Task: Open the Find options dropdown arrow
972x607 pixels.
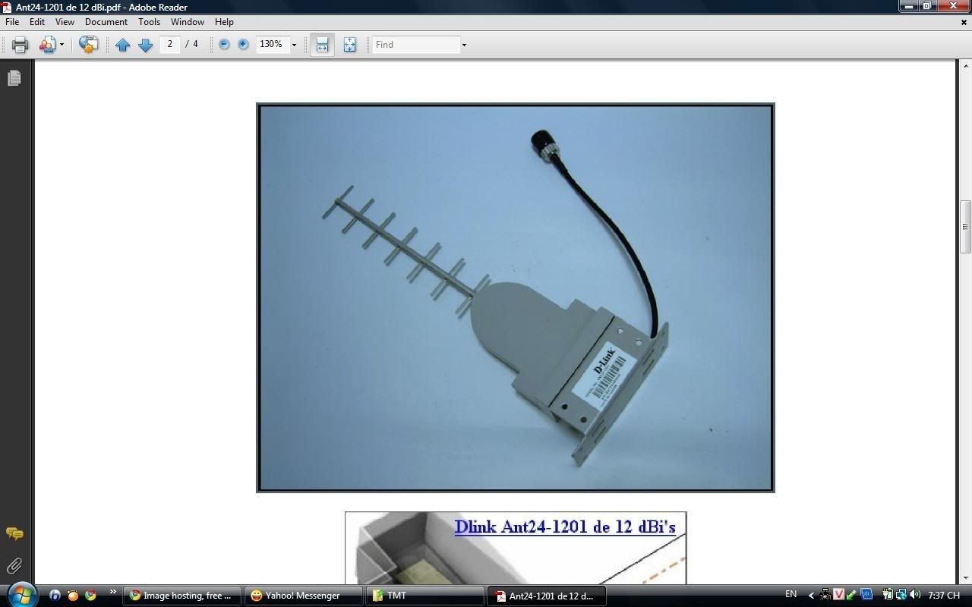Action: [x=464, y=45]
